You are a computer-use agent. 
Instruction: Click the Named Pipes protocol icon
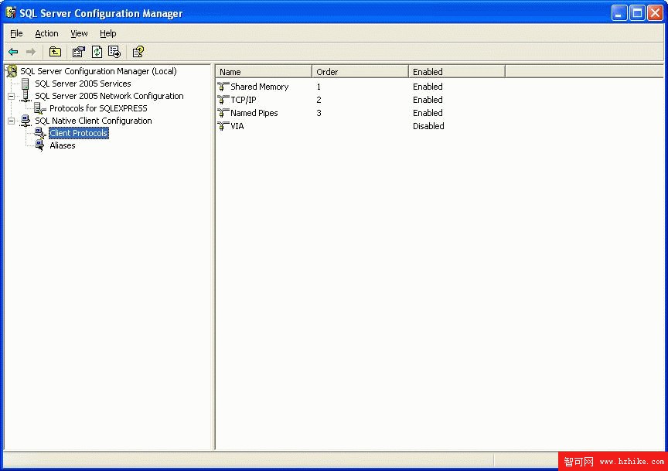tap(223, 113)
